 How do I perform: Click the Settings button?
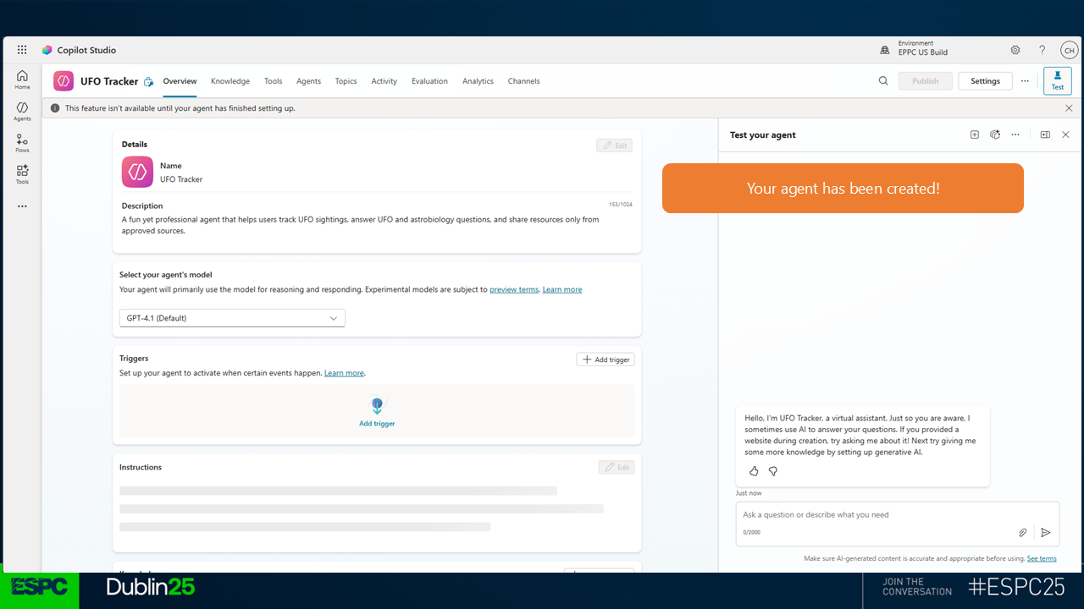coord(985,81)
